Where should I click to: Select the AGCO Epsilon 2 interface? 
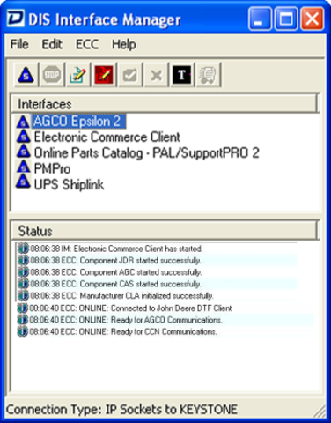[x=78, y=122]
